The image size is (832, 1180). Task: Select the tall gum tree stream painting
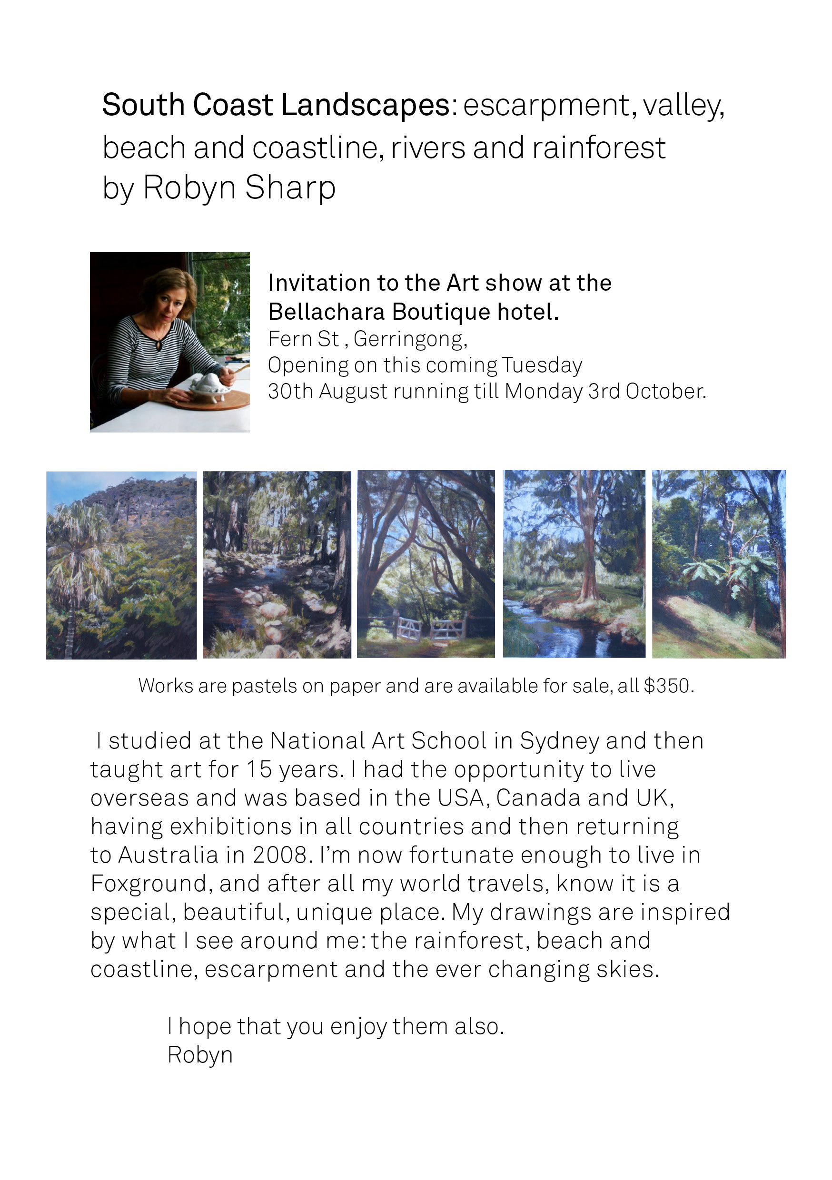[x=574, y=564]
